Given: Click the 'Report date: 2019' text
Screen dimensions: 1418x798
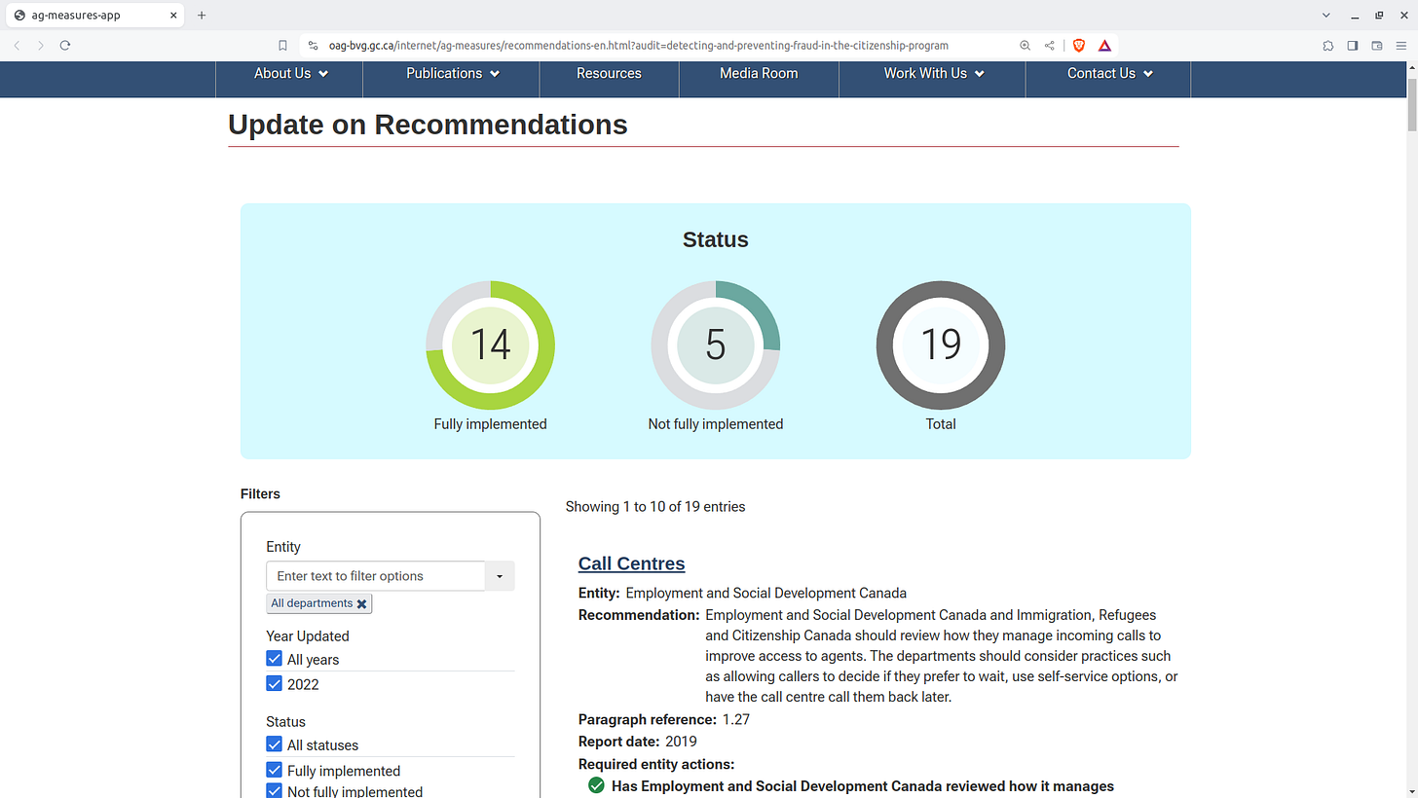Looking at the screenshot, I should click(638, 742).
